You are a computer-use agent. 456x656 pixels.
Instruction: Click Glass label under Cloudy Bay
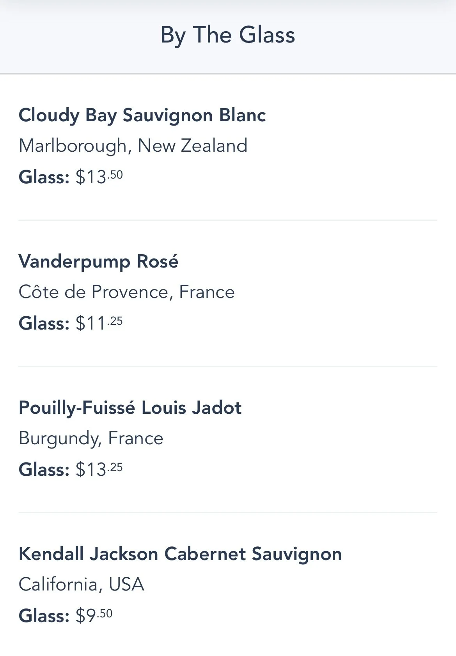point(44,177)
